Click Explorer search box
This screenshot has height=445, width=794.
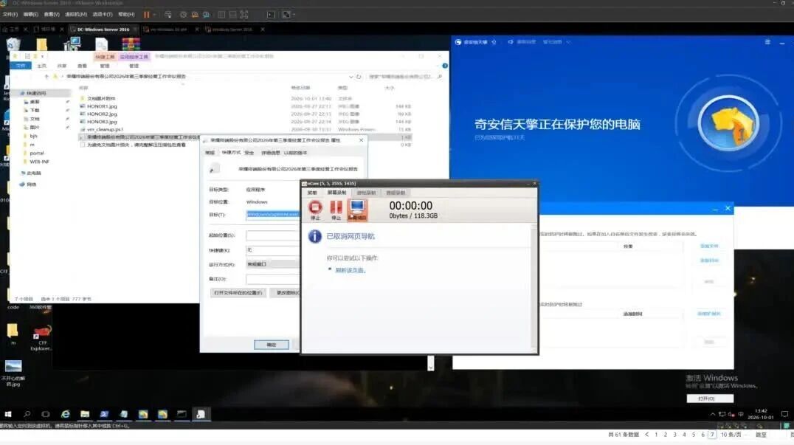pyautogui.click(x=404, y=77)
